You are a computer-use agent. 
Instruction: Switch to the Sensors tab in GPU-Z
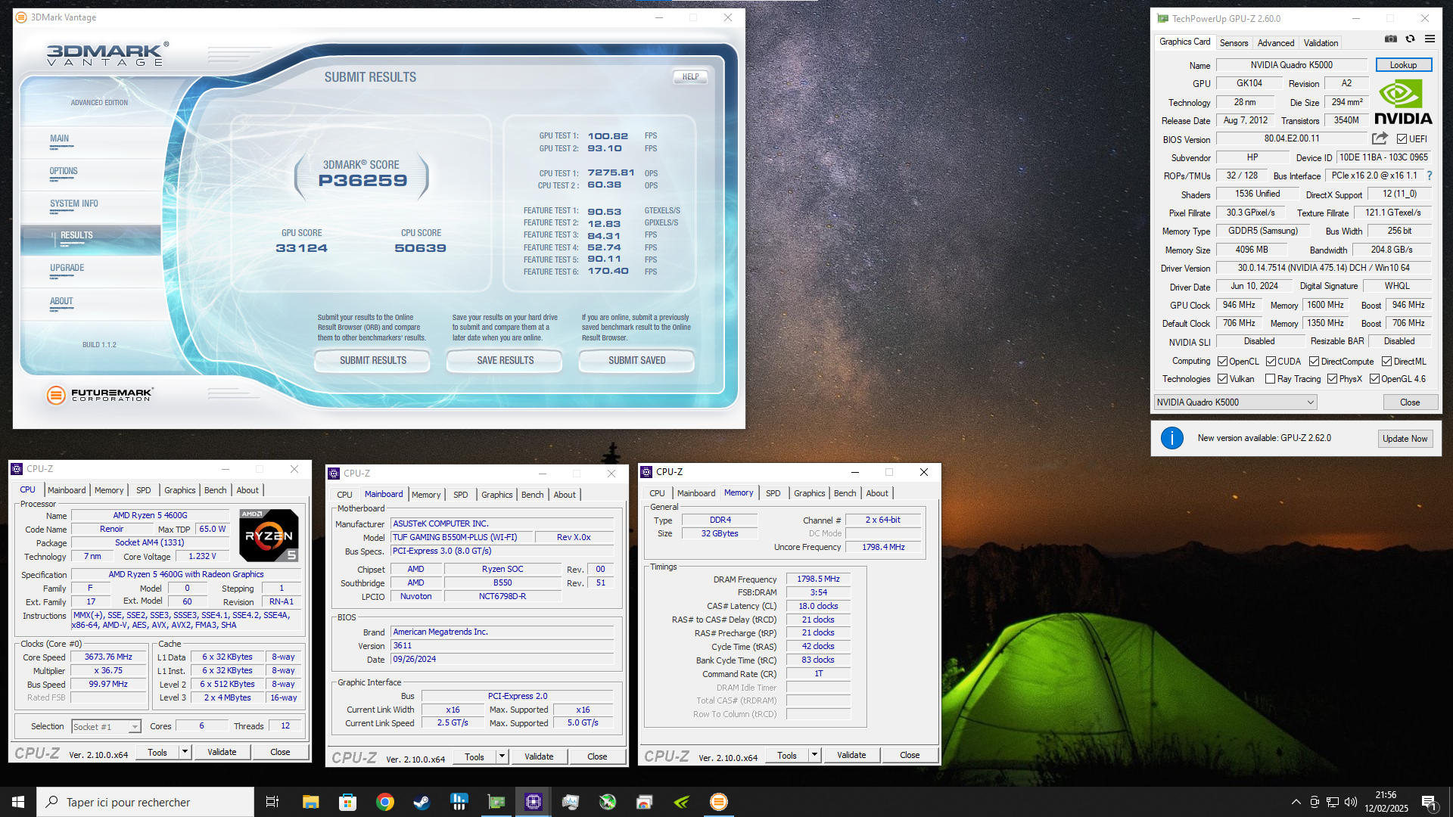pyautogui.click(x=1234, y=43)
